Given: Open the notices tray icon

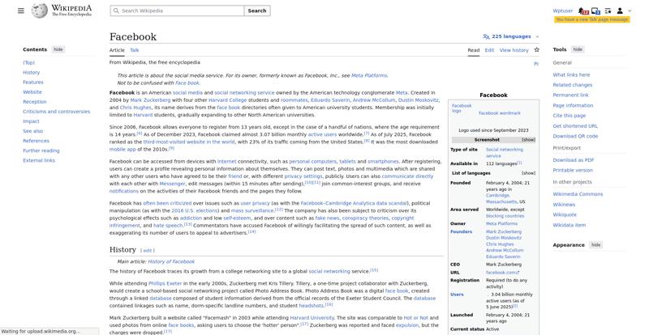Looking at the screenshot, I should 595,11.
